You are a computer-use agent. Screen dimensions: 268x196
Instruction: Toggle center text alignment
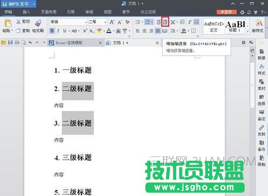(144, 31)
